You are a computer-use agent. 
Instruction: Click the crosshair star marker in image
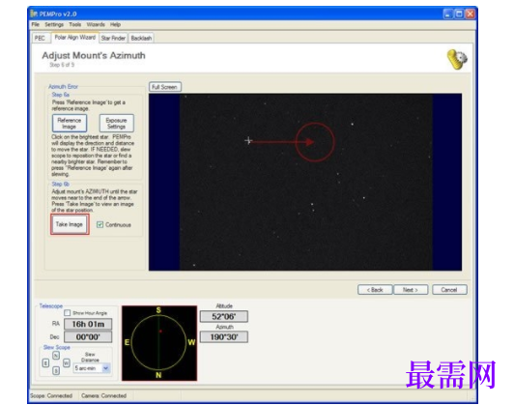click(x=248, y=141)
